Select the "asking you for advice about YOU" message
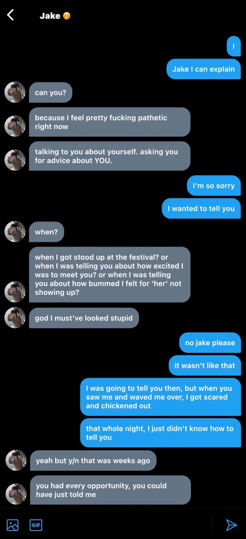Viewport: 246px width, 539px height. [109, 156]
